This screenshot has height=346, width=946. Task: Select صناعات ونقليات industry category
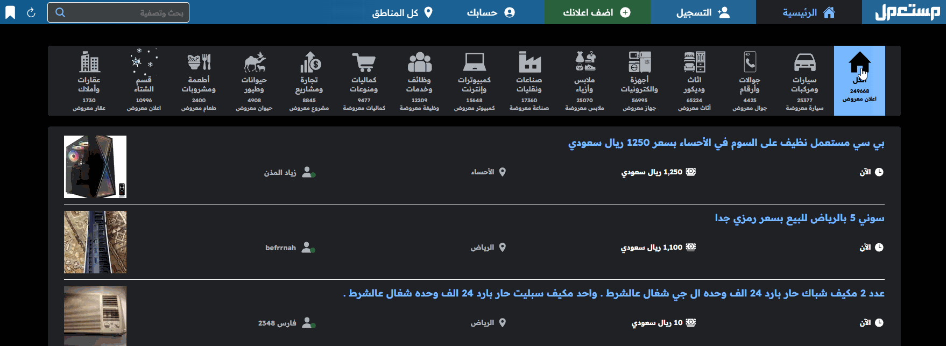[x=530, y=81]
